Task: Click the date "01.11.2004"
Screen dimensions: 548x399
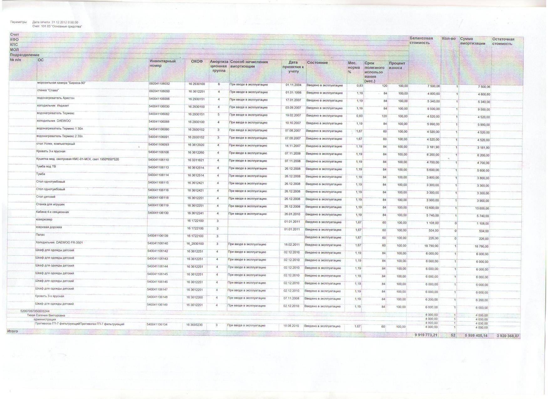Action: click(293, 85)
